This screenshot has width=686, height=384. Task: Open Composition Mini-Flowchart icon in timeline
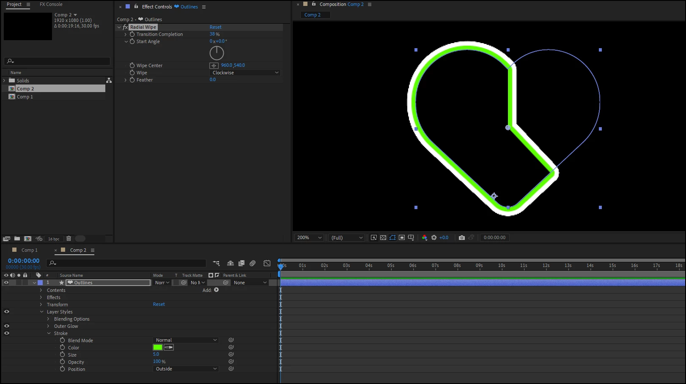216,263
